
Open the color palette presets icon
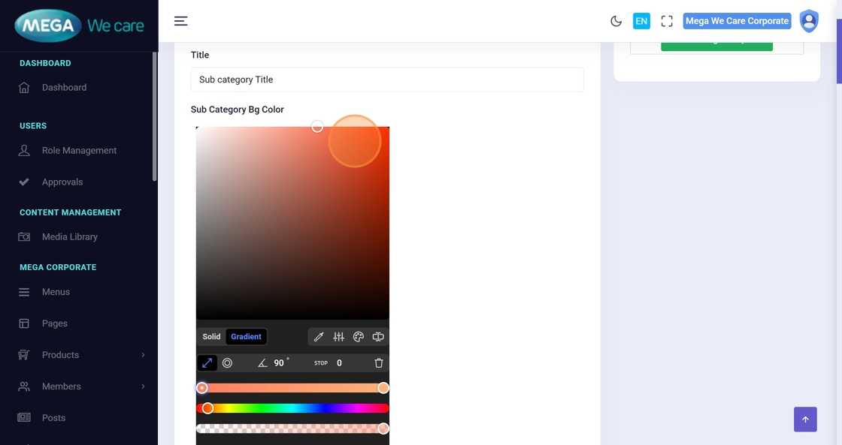pyautogui.click(x=359, y=337)
